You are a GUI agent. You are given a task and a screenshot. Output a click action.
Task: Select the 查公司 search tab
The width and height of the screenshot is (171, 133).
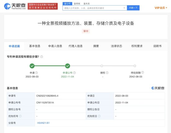[x=67, y=4]
